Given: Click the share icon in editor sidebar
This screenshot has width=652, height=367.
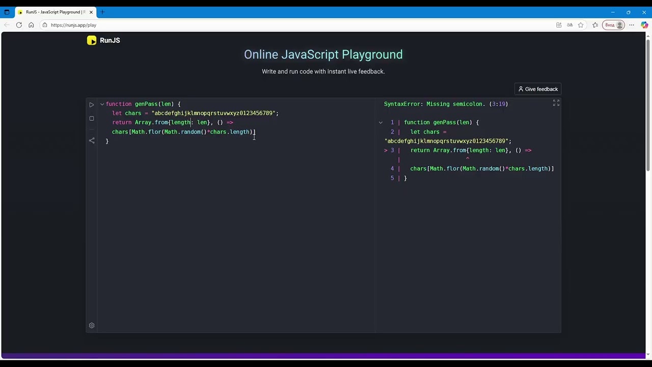Looking at the screenshot, I should tap(92, 141).
